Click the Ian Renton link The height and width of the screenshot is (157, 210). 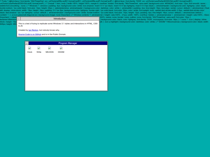tap(33, 30)
